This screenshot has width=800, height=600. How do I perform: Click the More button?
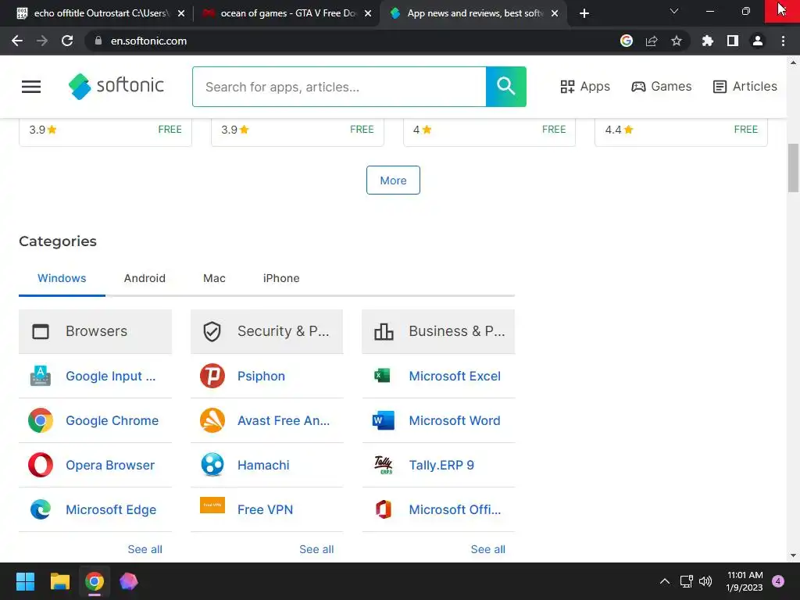pyautogui.click(x=394, y=180)
